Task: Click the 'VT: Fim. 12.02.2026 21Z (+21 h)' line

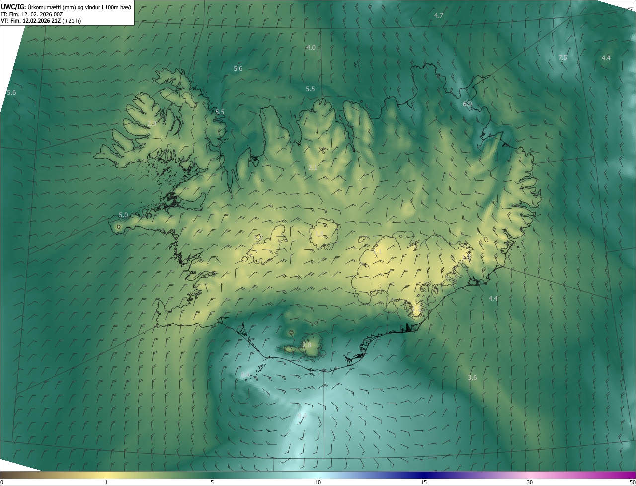Action: [41, 21]
